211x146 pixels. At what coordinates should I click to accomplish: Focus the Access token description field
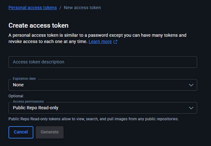[103, 62]
